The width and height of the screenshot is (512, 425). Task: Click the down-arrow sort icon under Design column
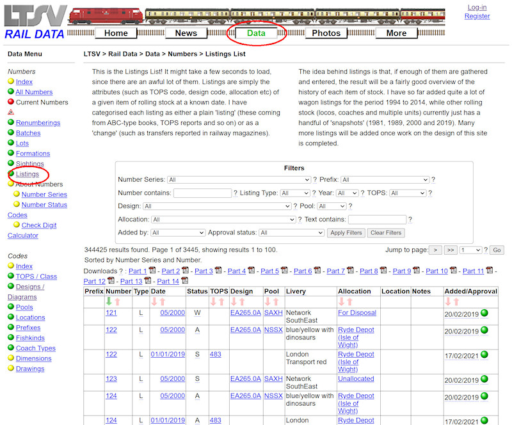coord(234,301)
